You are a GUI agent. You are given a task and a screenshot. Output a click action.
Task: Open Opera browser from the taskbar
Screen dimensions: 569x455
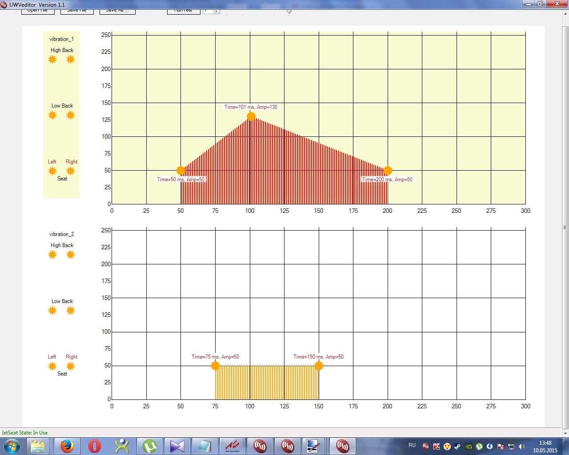point(95,446)
